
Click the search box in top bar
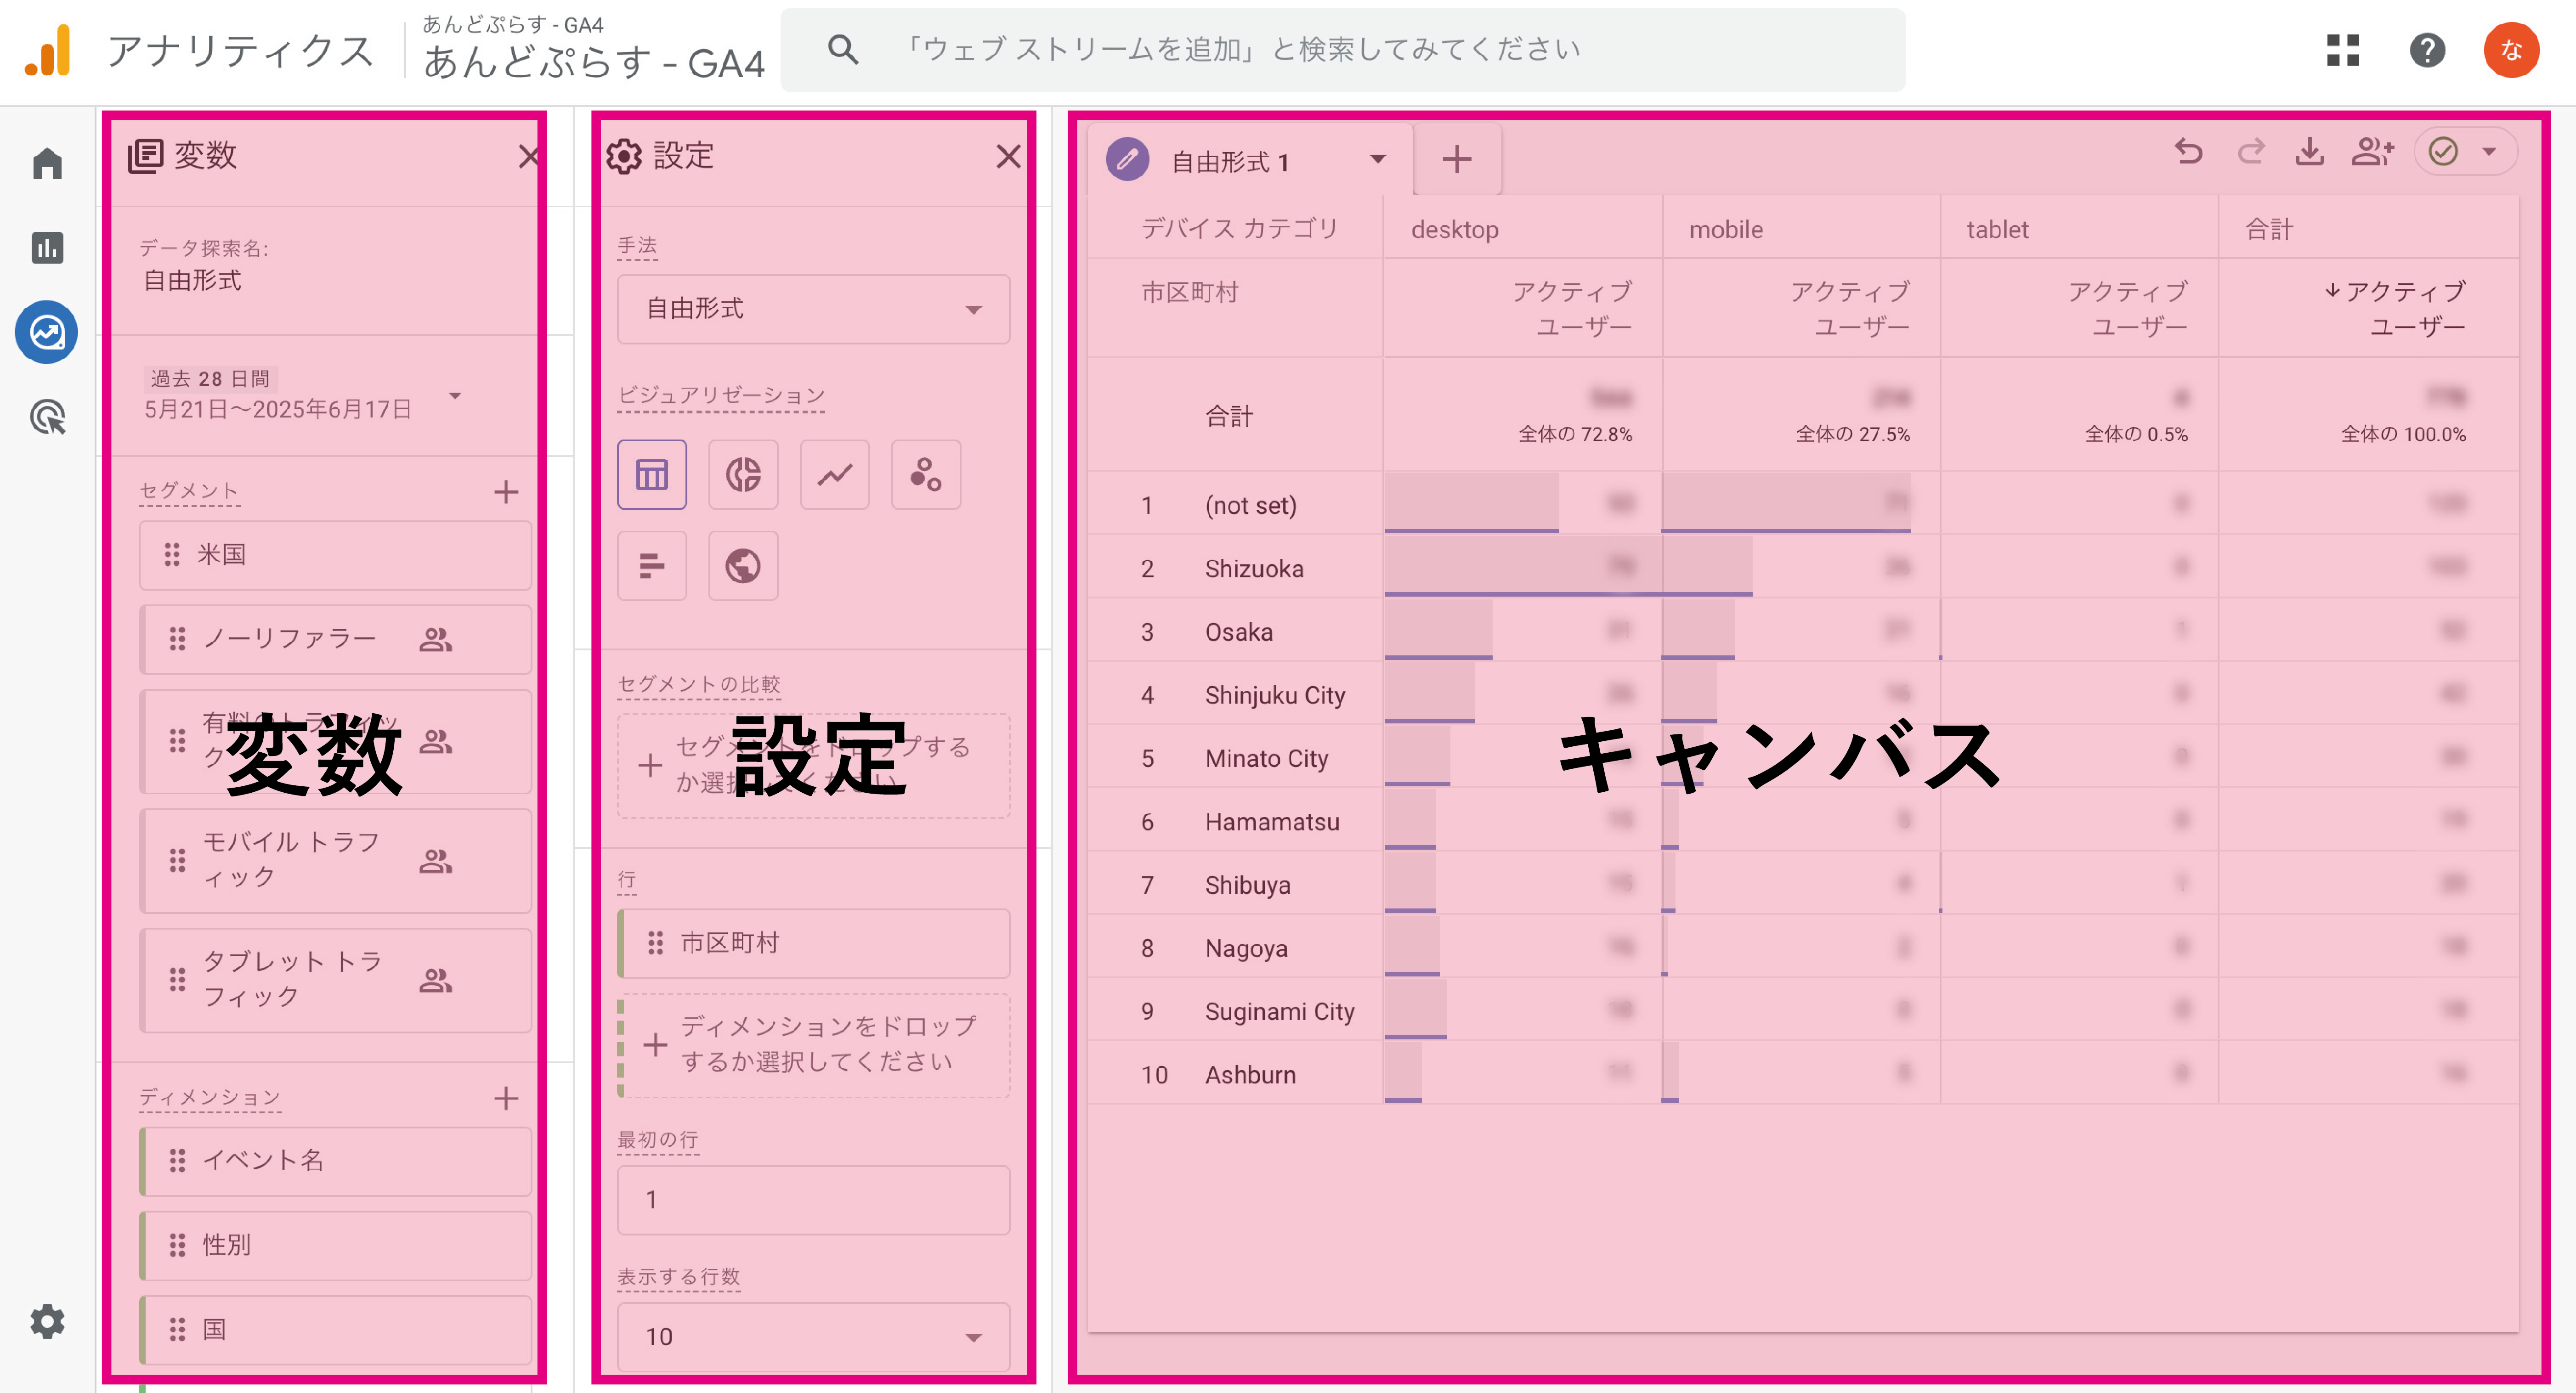(1342, 49)
